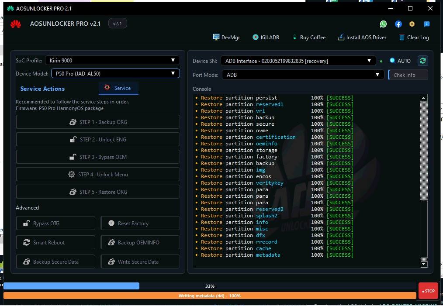The width and height of the screenshot is (443, 306).
Task: Click the Firmware P50 Pro HarmonyOS text
Action: point(59,108)
